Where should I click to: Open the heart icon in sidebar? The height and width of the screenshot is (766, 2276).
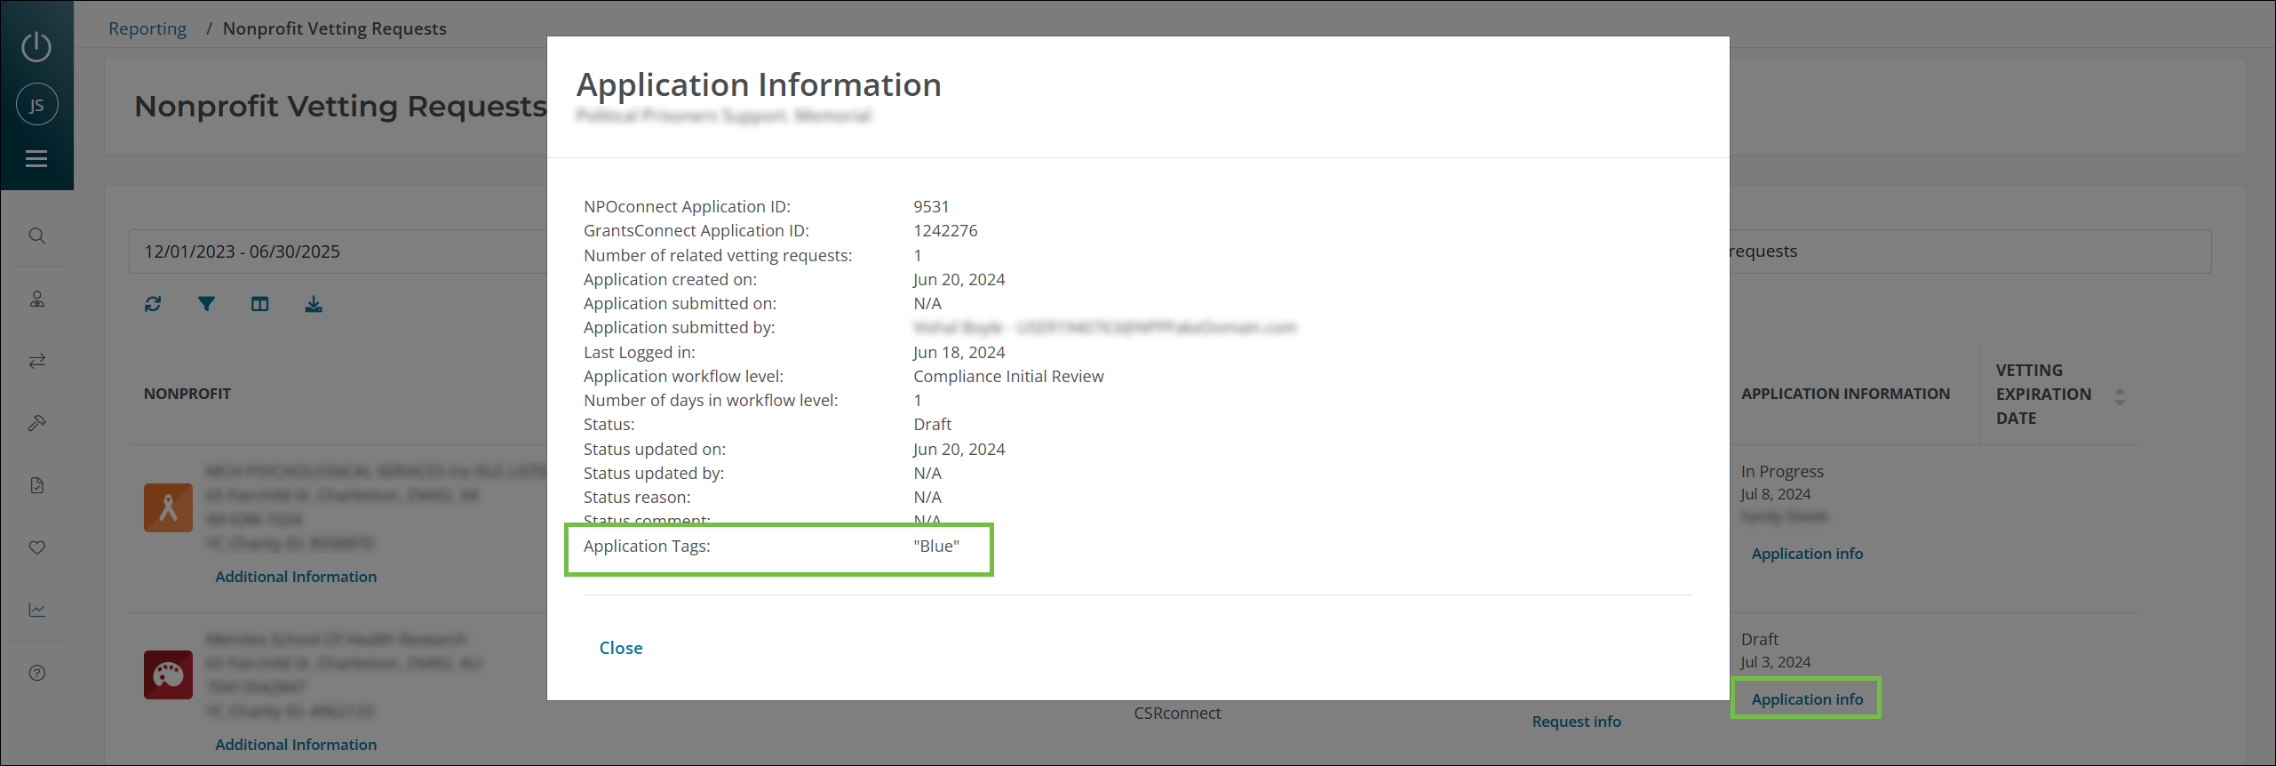(36, 547)
